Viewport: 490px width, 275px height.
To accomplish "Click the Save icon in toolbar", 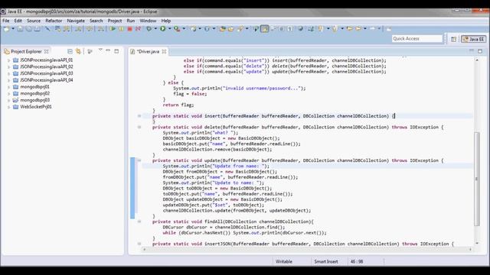I will [x=20, y=29].
